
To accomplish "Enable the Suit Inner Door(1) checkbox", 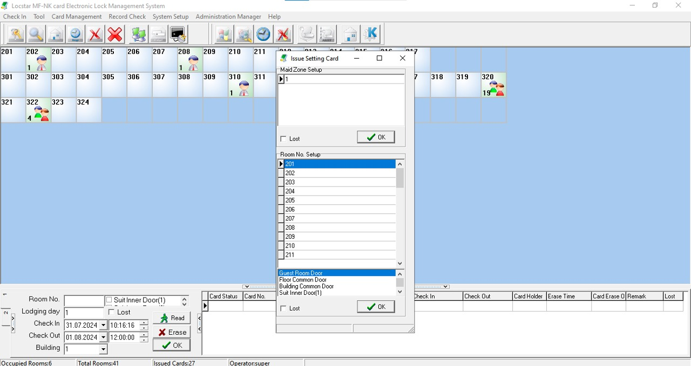I will pyautogui.click(x=109, y=300).
